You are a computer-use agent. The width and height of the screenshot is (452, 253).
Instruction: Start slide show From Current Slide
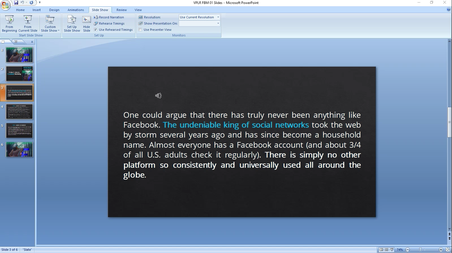coord(28,24)
